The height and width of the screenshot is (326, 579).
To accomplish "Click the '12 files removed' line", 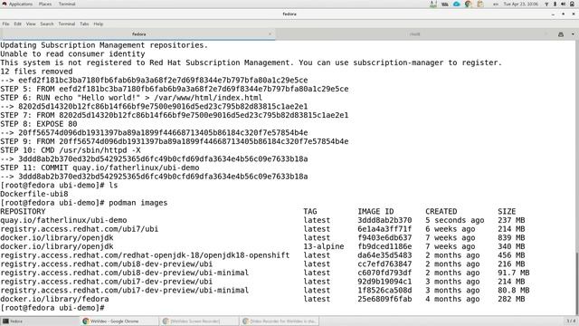I will pyautogui.click(x=36, y=72).
